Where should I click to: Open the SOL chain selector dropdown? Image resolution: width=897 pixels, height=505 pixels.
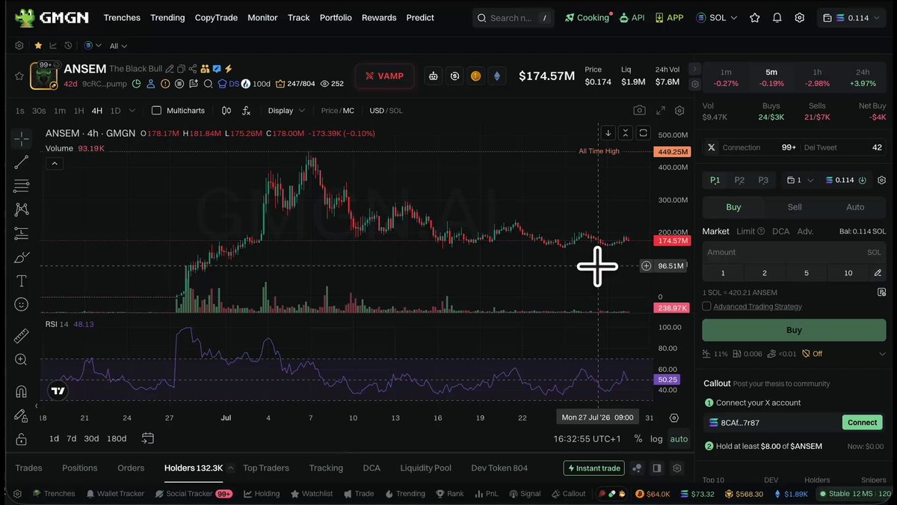717,18
